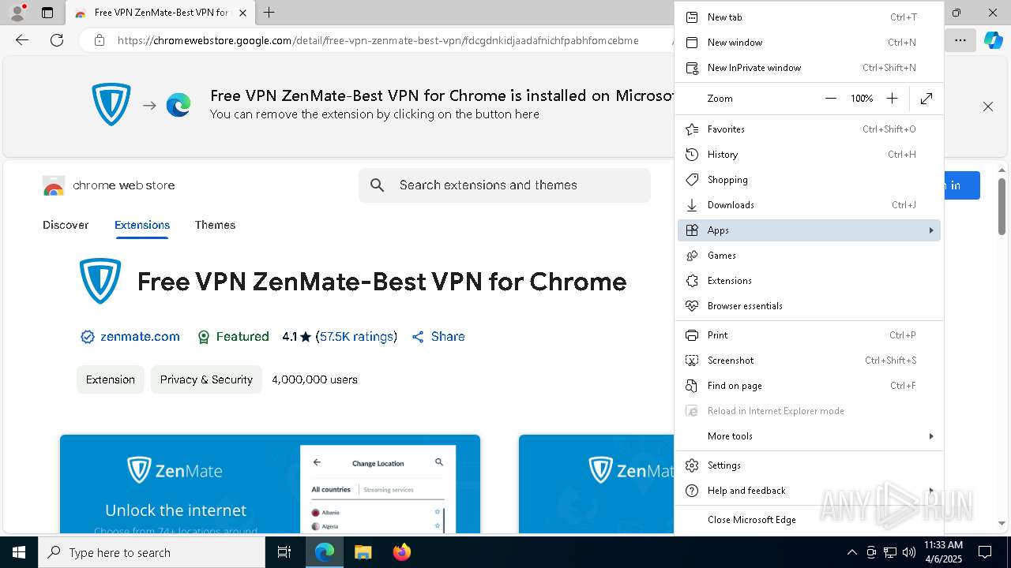1011x568 pixels.
Task: Open File Explorer from taskbar
Action: pos(363,552)
